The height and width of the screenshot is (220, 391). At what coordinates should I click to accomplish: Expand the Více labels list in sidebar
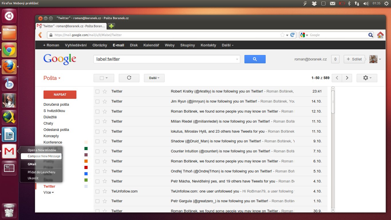(x=48, y=192)
